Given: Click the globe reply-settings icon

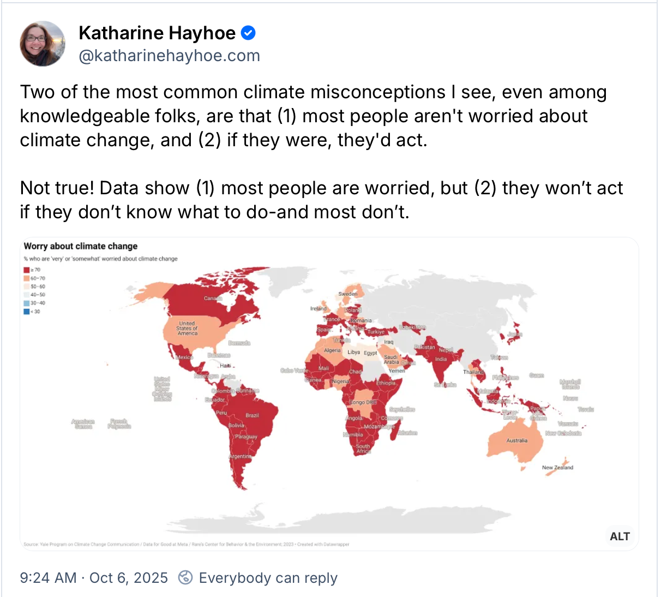Looking at the screenshot, I should pos(185,577).
